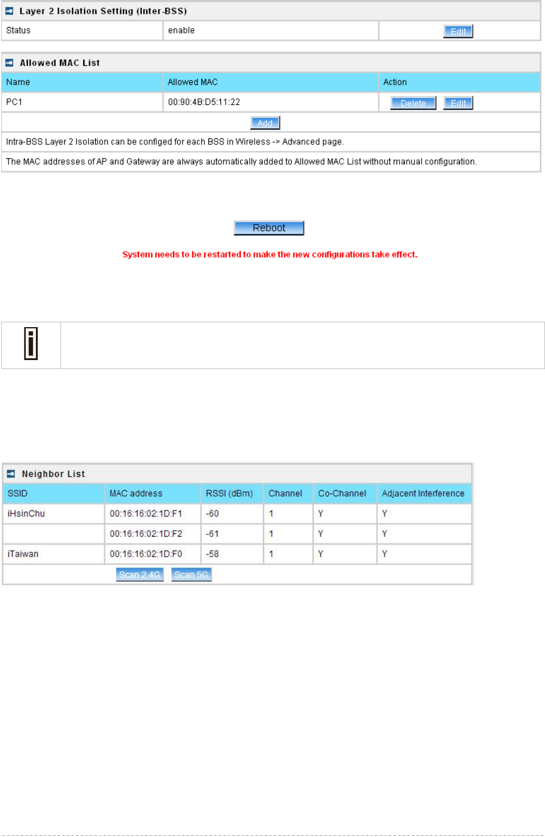This screenshot has height=837, width=545.
Task: Select Layer 2 Isolation Setting title text
Action: (x=103, y=11)
